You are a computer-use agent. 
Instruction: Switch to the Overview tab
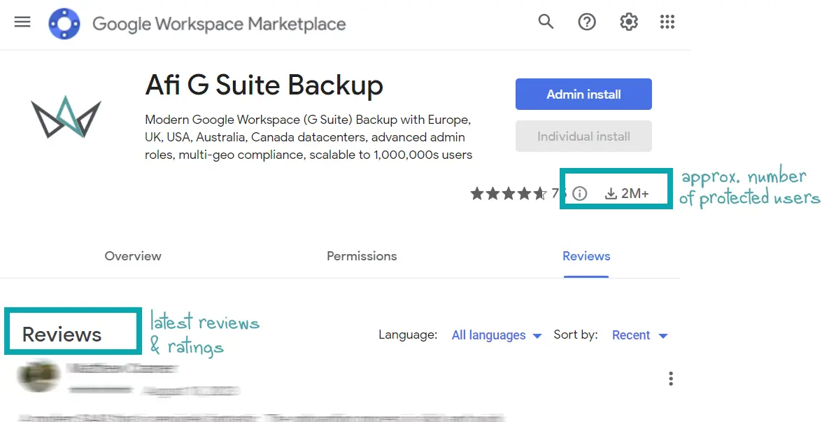133,256
